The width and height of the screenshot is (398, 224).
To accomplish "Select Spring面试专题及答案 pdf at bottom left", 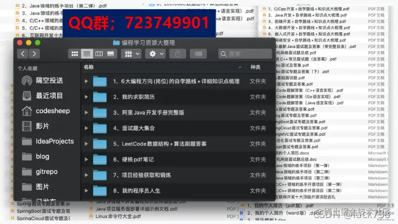I will point(43,204).
